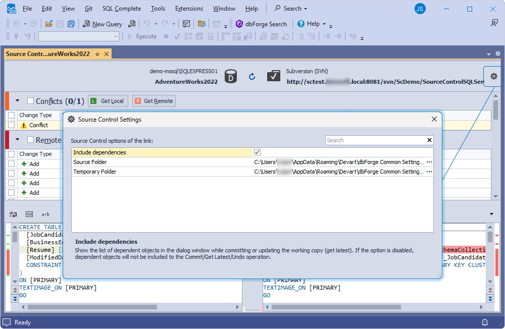The width and height of the screenshot is (505, 329).
Task: Open the Window menu
Action: tap(224, 9)
